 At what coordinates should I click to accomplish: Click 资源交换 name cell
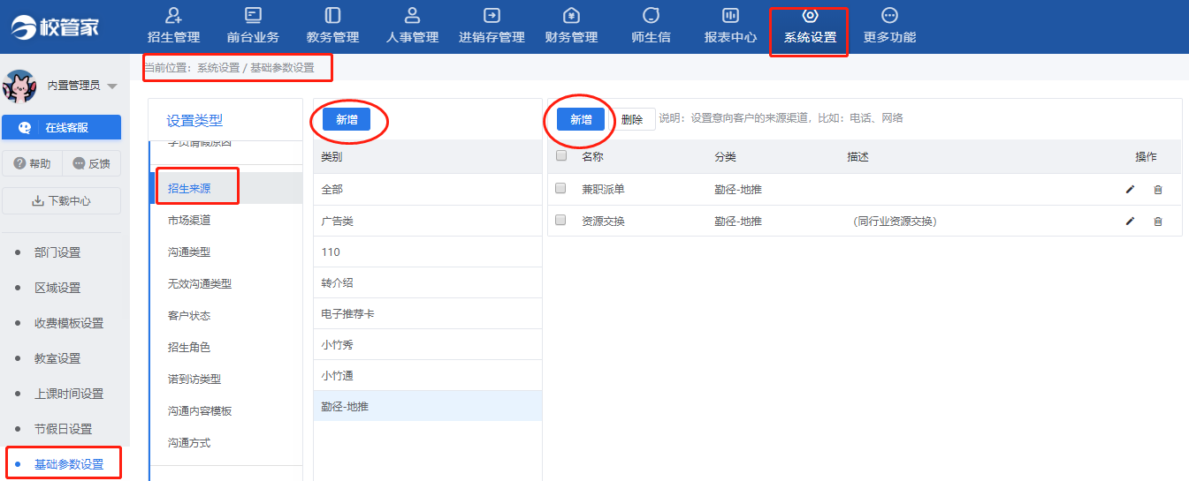[x=603, y=222]
